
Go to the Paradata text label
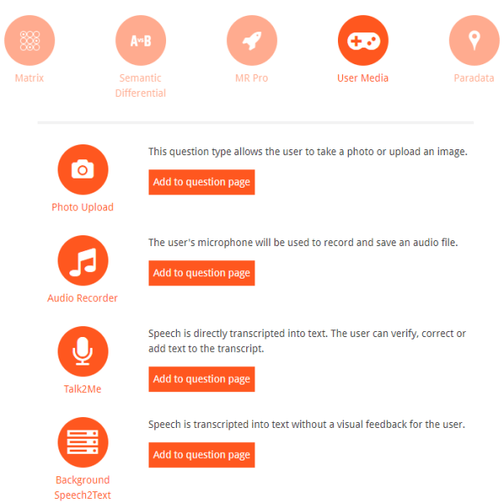tap(474, 78)
